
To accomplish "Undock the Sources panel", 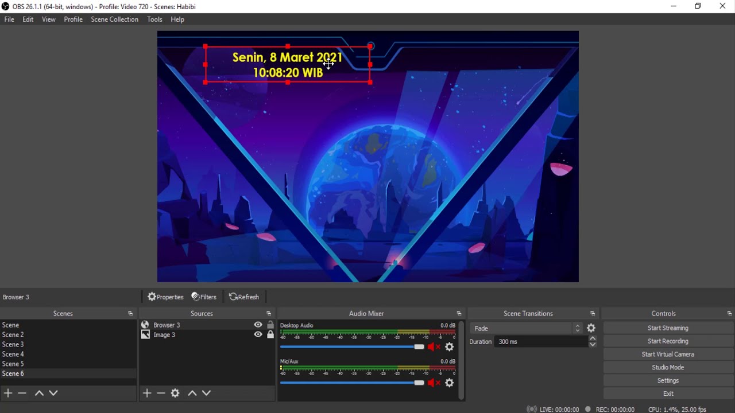I will (269, 314).
